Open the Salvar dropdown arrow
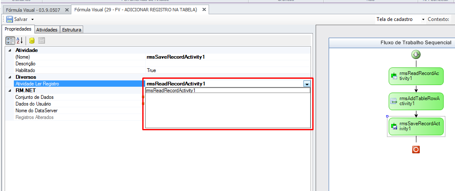 [x=32, y=19]
